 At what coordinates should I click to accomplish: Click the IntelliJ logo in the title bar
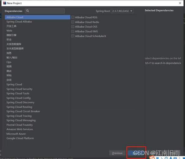click(x=5, y=3)
